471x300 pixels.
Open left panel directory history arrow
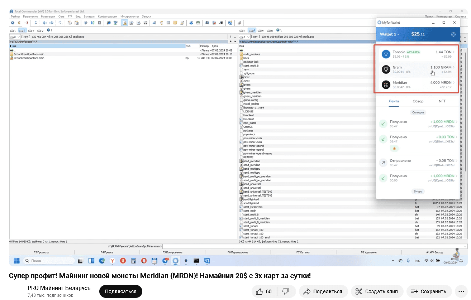point(235,42)
